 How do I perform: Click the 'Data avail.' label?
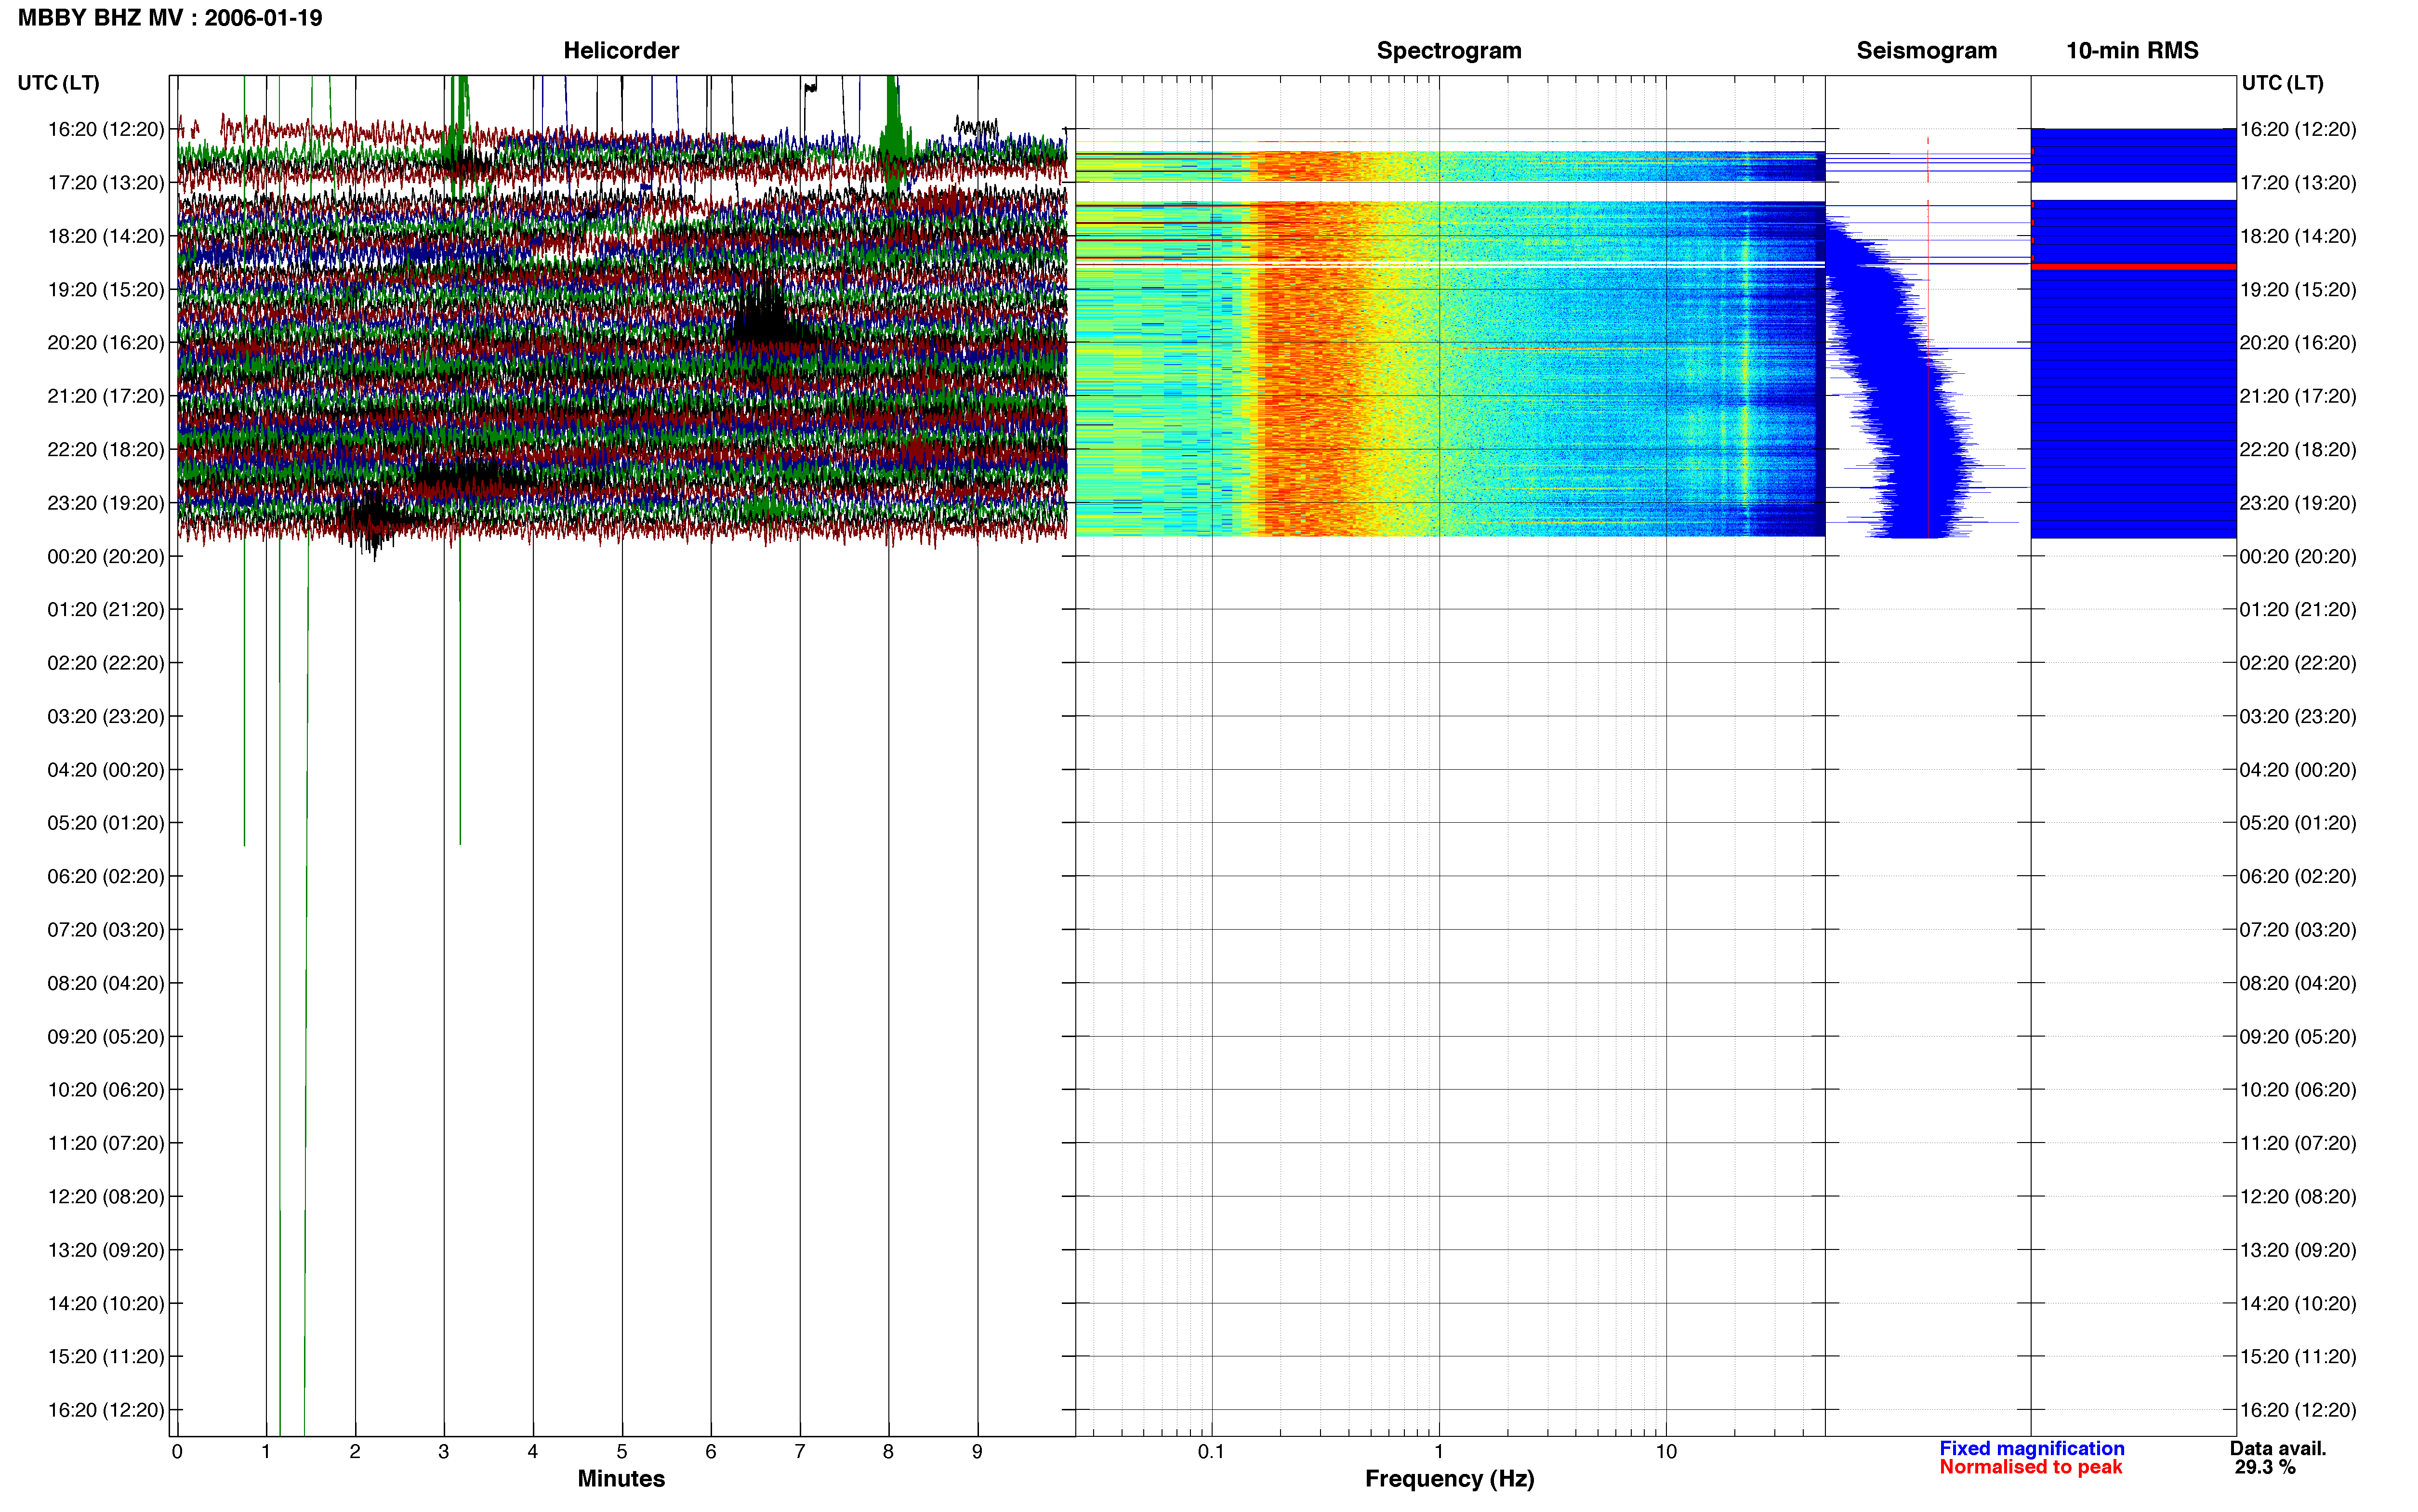coord(2278,1448)
